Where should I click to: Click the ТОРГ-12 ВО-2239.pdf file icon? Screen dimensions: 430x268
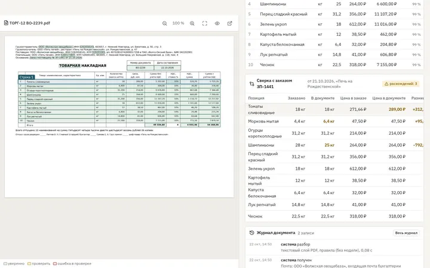(x=6, y=23)
